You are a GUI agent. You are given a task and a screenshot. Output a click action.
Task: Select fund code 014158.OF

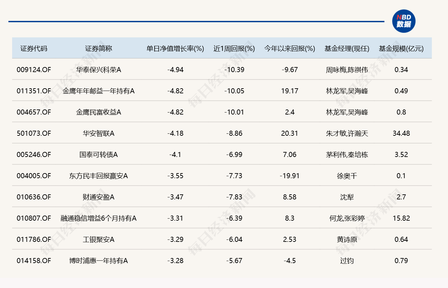click(34, 261)
